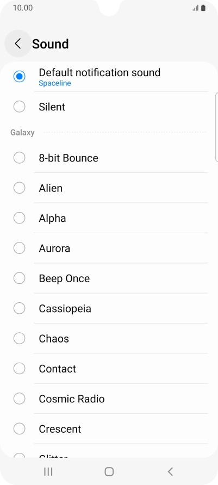Image resolution: width=218 pixels, height=485 pixels.
Task: Choose the Cassiopeia sound
Action: point(19,308)
